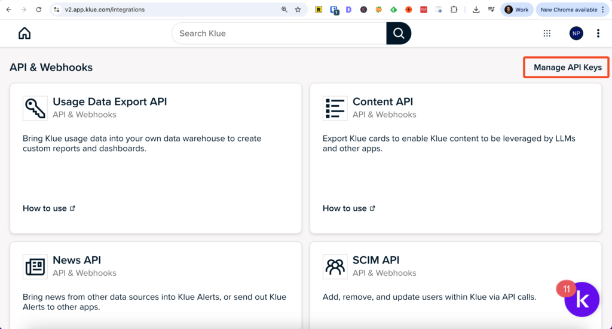Click the red 11 notification badge

click(x=567, y=289)
